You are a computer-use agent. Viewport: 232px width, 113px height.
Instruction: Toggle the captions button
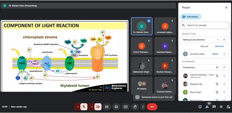click(107, 107)
